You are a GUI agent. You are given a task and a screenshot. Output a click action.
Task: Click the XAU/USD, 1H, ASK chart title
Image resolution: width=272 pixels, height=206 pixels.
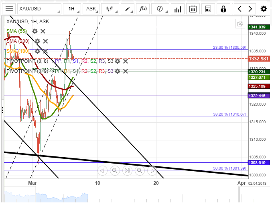28,22
